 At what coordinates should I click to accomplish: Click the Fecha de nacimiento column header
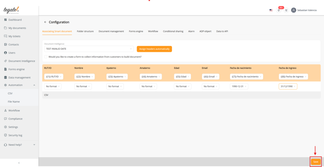[241, 68]
